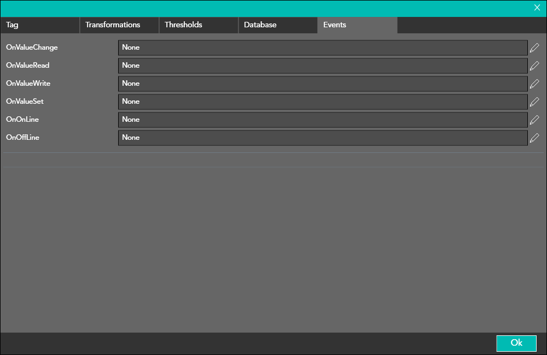Click the pencil icon for OnValueChange
The image size is (547, 355).
tap(534, 48)
